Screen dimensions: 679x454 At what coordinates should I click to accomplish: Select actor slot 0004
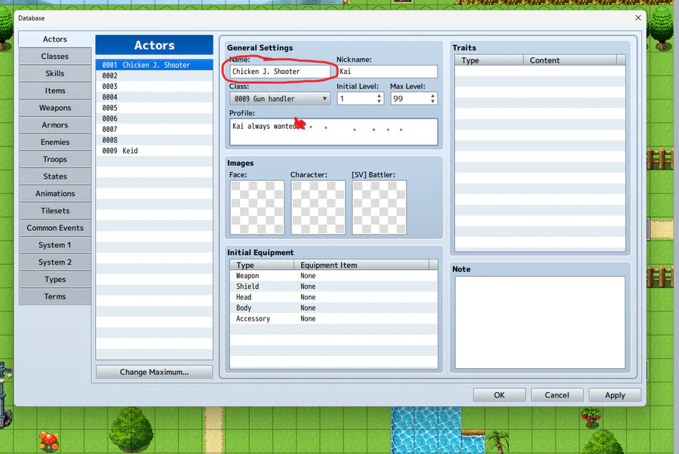[x=154, y=97]
